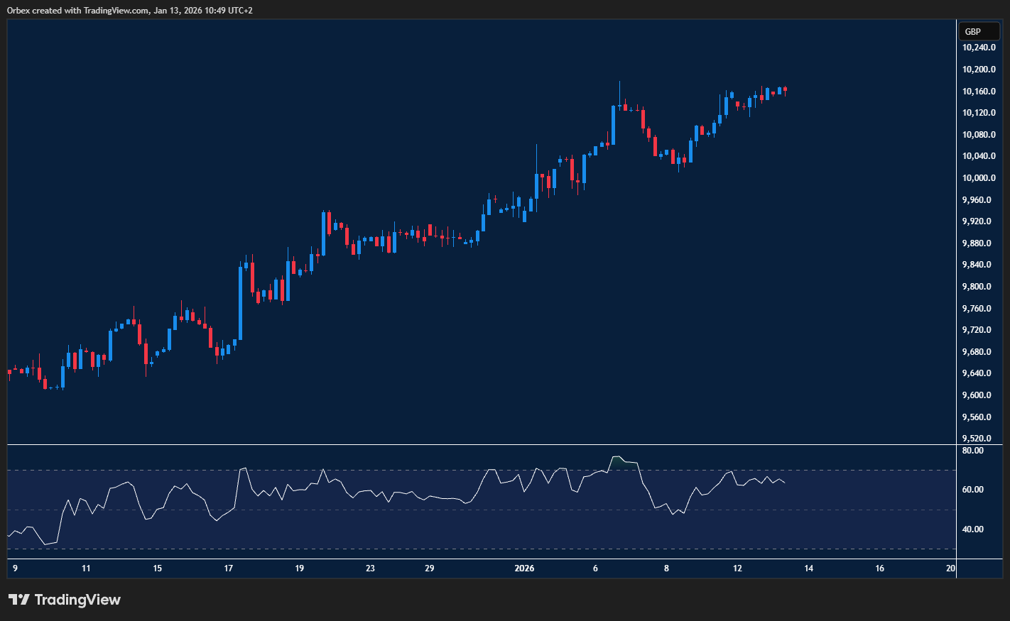Click the GBP currency badge

(x=972, y=31)
